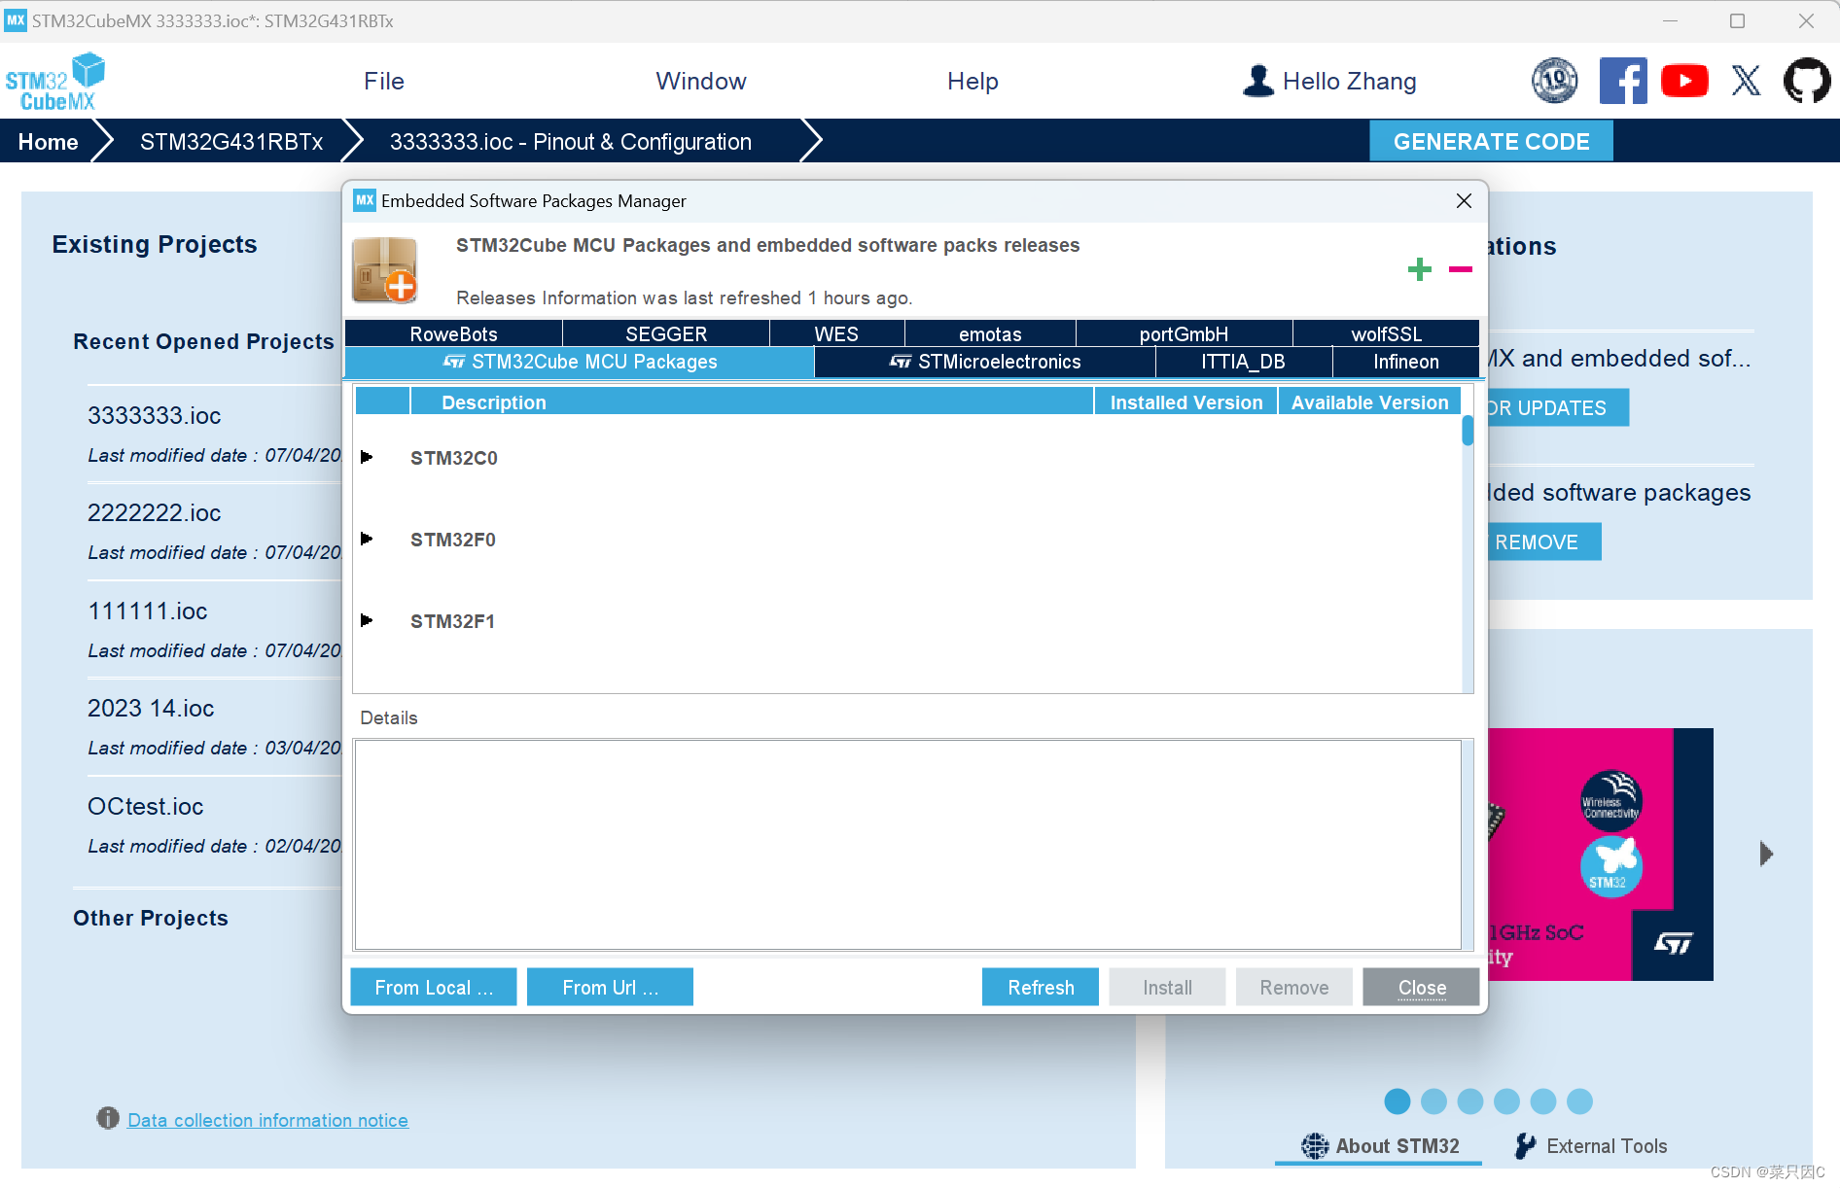
Task: Click the package list vertical scrollbar thumb
Action: tap(1468, 430)
